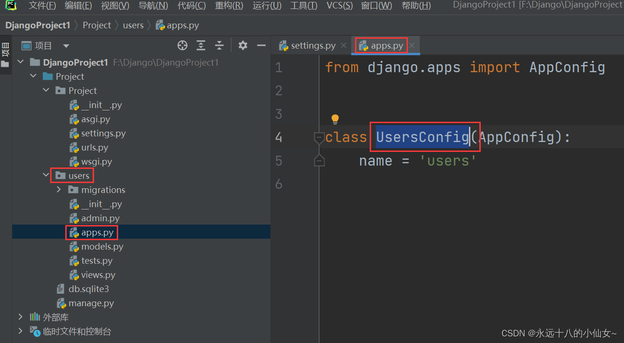Collapse the outer Project folder
The image size is (624, 343).
tap(33, 76)
